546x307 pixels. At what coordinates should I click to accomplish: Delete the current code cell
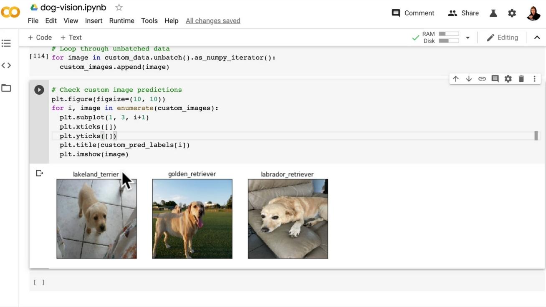coord(521,78)
